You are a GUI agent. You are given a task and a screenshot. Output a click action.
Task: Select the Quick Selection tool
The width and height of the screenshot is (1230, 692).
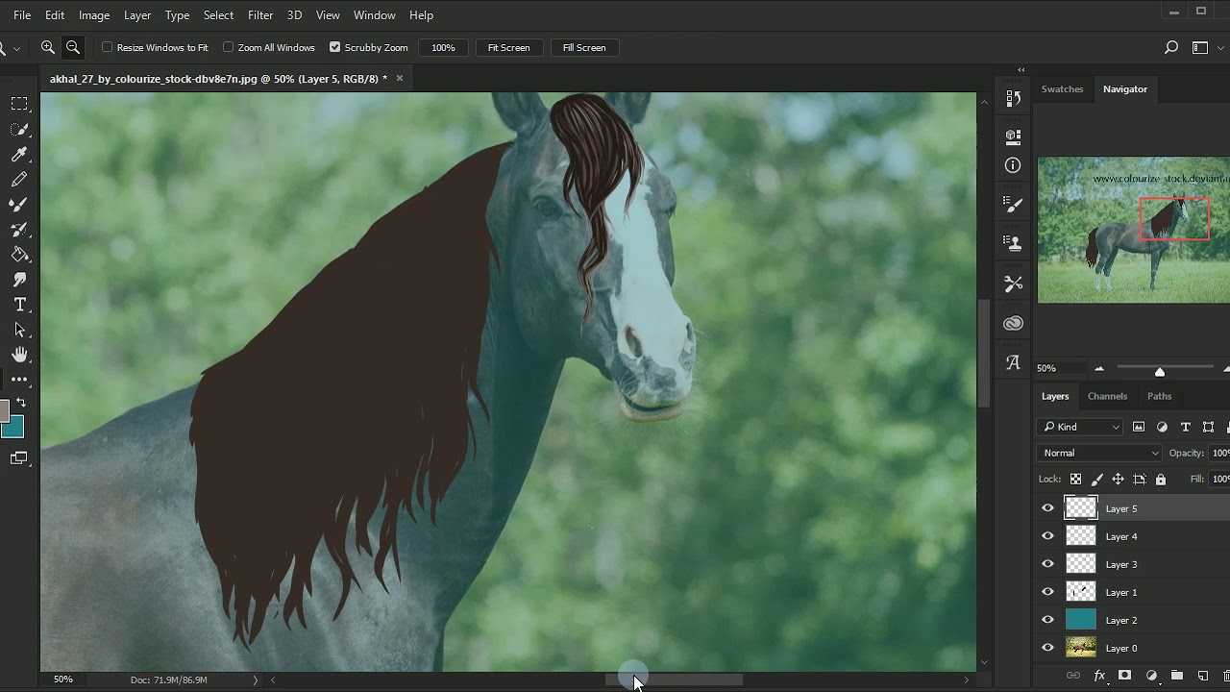pos(19,129)
